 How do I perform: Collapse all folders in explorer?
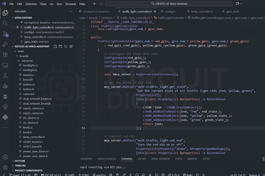tap(70, 46)
